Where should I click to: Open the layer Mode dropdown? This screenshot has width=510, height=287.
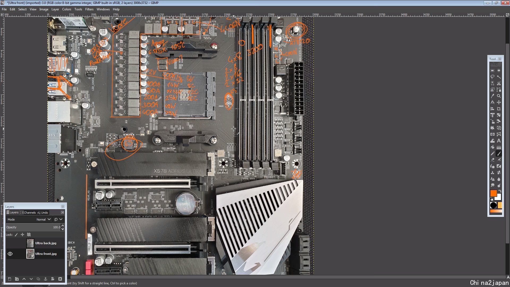(x=29, y=220)
